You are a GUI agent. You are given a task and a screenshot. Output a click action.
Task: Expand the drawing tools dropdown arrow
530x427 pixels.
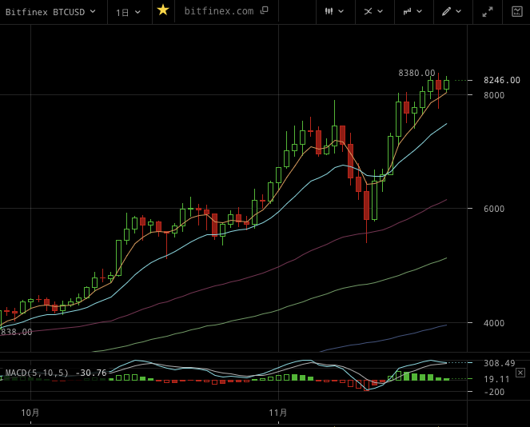click(x=459, y=11)
